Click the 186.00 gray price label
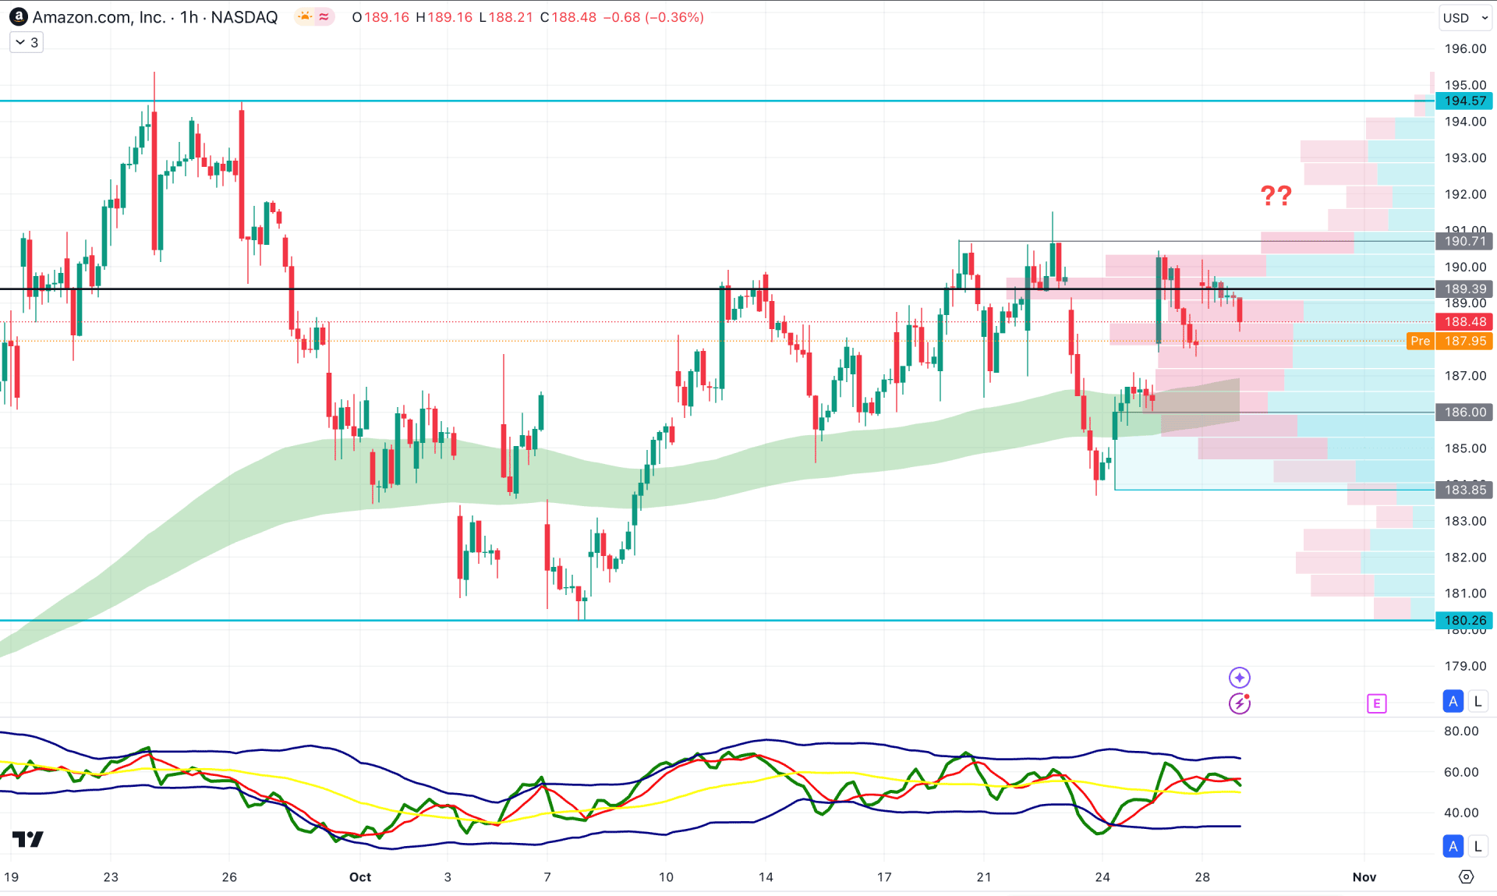This screenshot has height=896, width=1497. click(x=1464, y=412)
